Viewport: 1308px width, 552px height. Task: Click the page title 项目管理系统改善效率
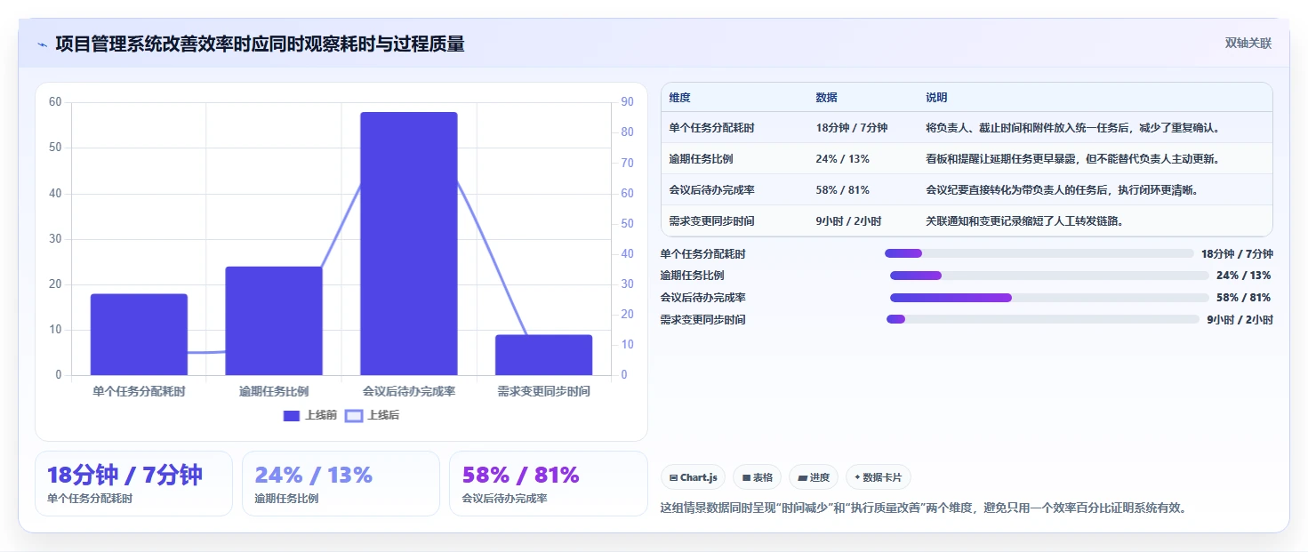pos(260,44)
